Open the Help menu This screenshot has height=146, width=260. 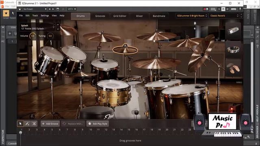pyautogui.click(x=62, y=15)
